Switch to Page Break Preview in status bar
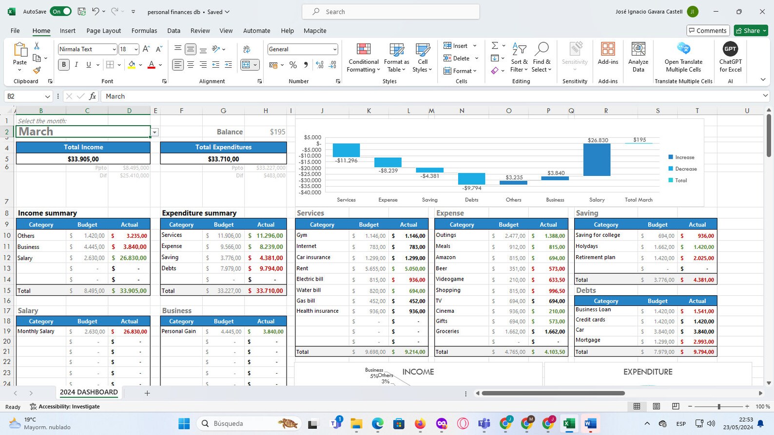774x435 pixels. (x=676, y=406)
